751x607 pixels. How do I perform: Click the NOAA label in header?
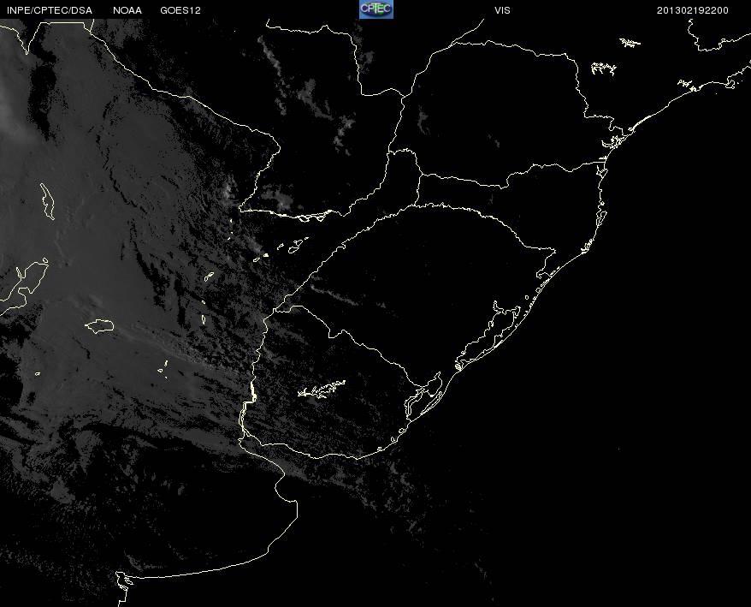pos(127,10)
